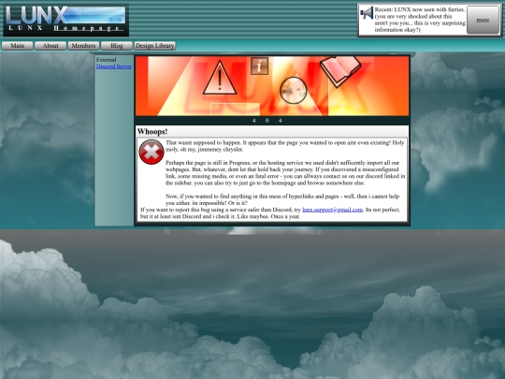Click the 'Perhaps the page is still' paragraph
This screenshot has width=505, height=379.
(285, 173)
